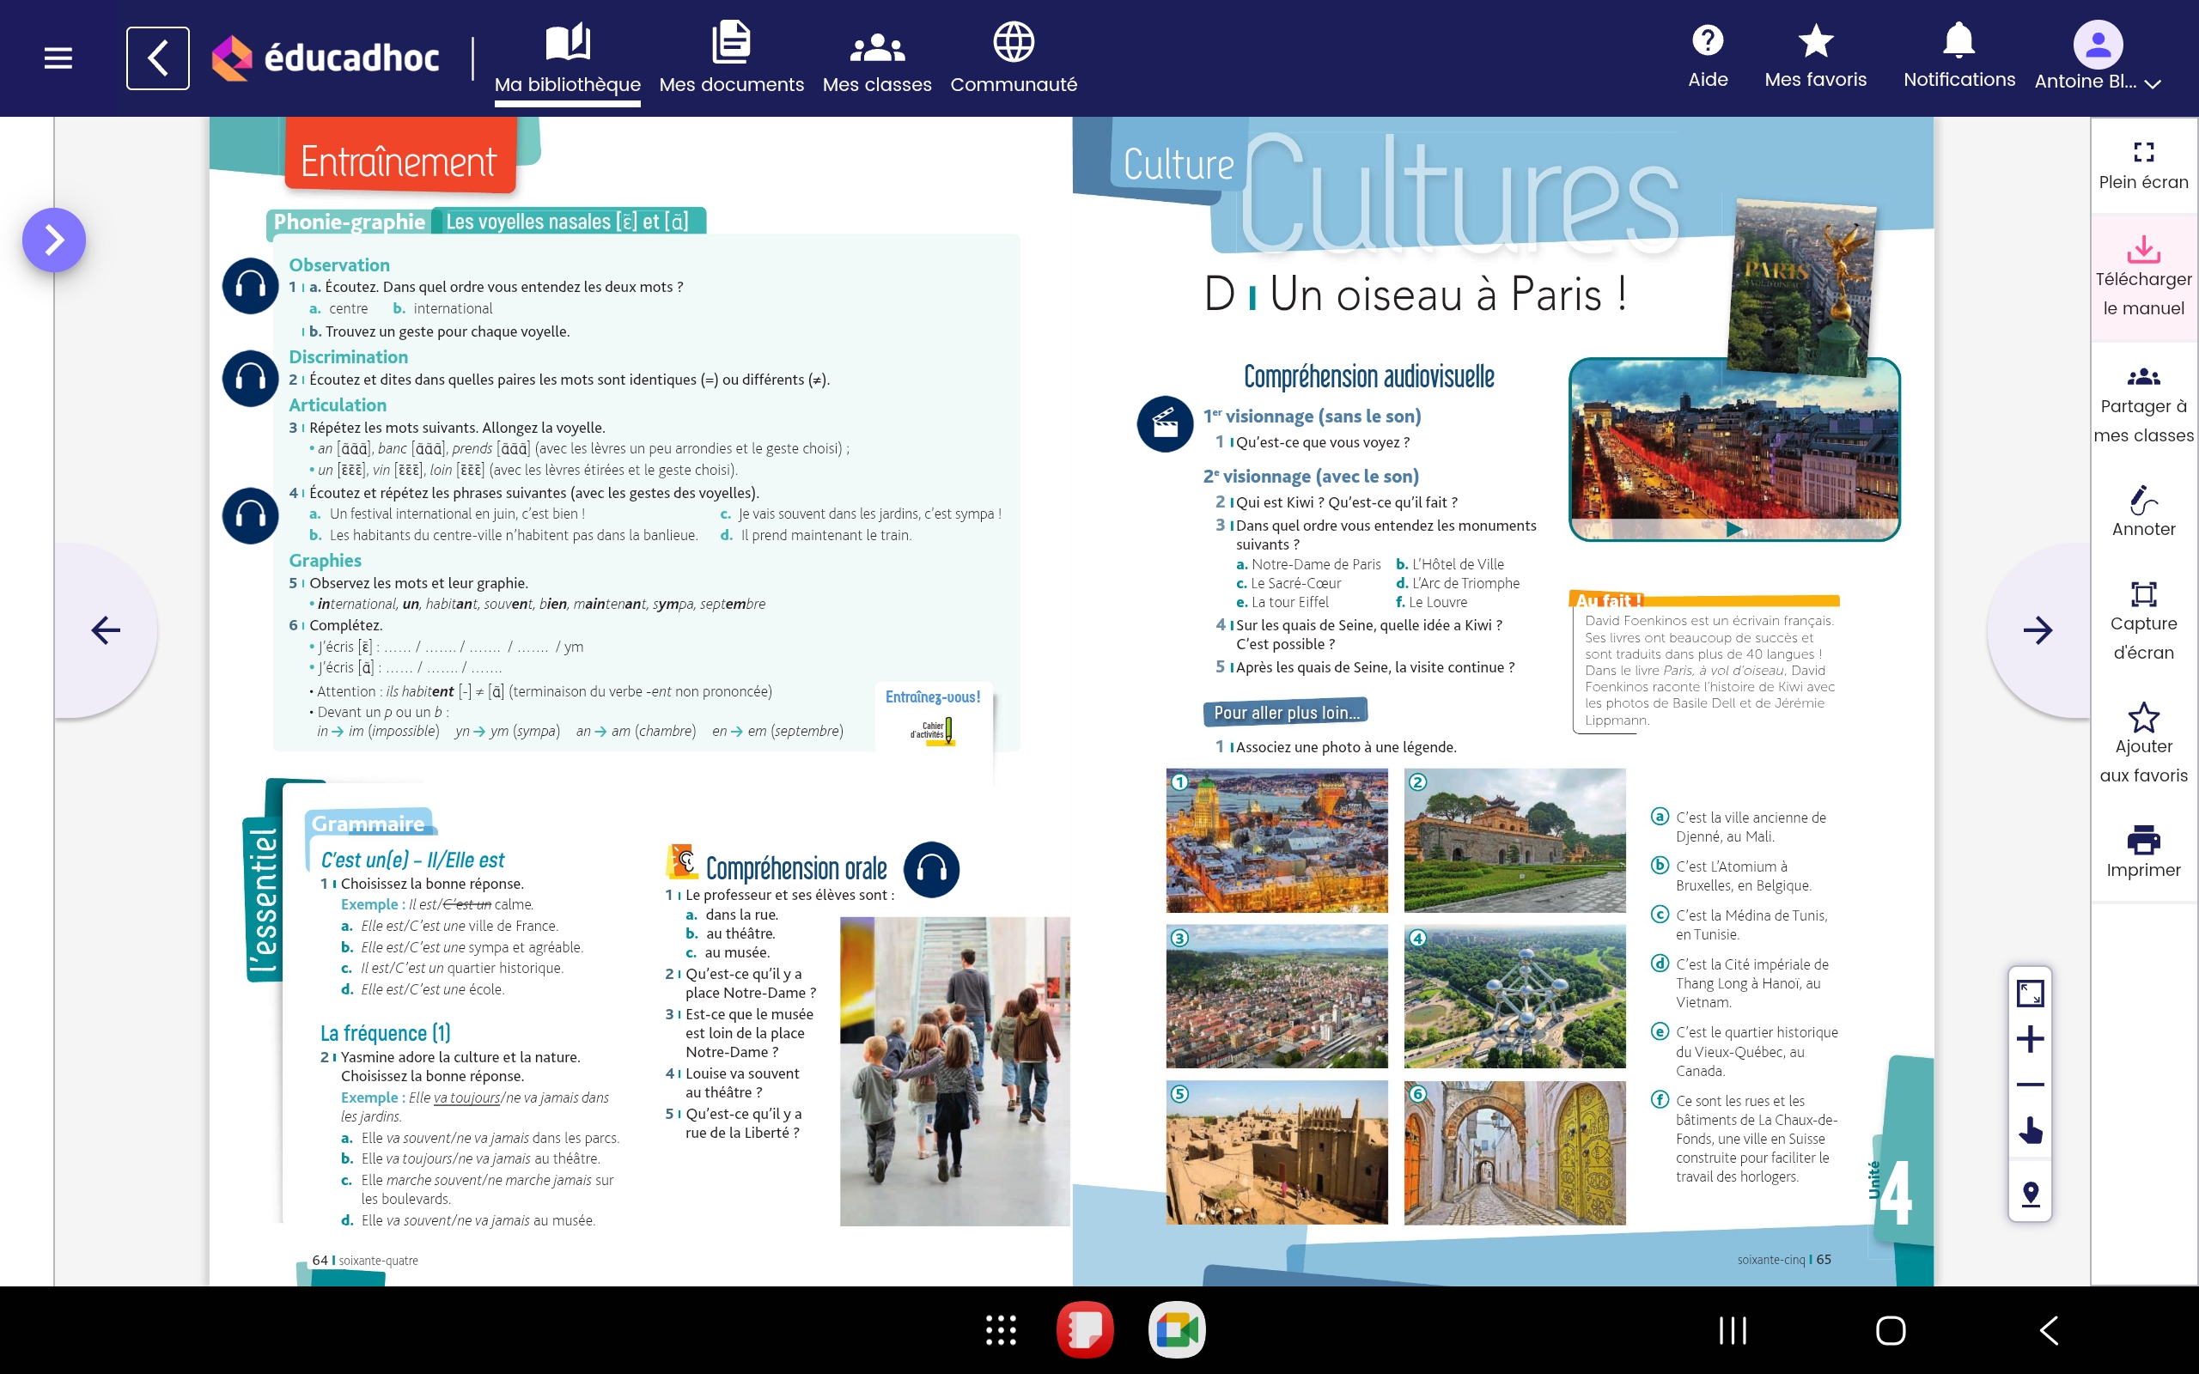Screen dimensions: 2199x1374
Task: Zoom in with the plus icon
Action: (x=2030, y=1039)
